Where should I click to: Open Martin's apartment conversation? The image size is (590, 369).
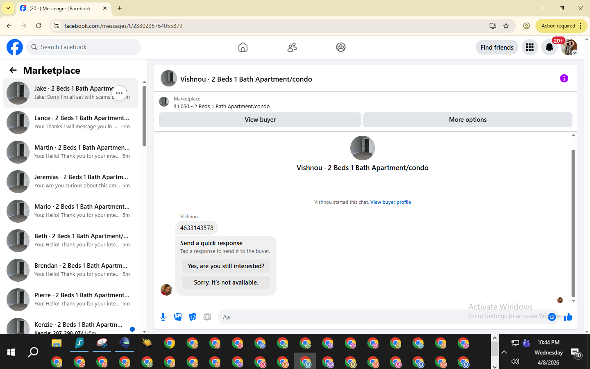(x=70, y=152)
